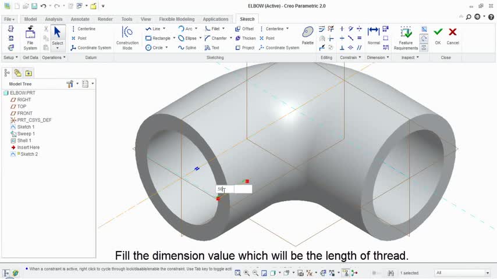497x279 pixels.
Task: Expand the Setup group menu
Action: pos(10,58)
